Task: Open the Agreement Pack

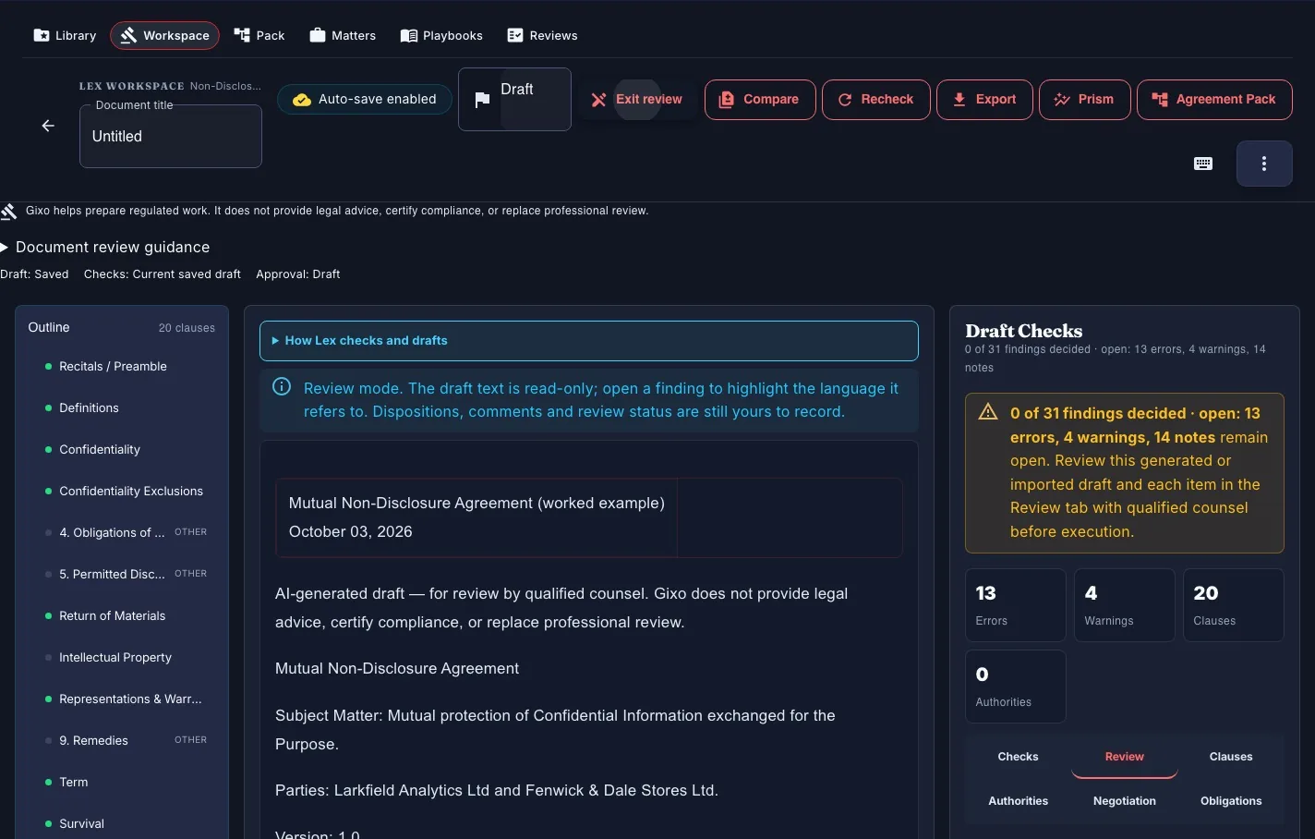Action: (1214, 100)
